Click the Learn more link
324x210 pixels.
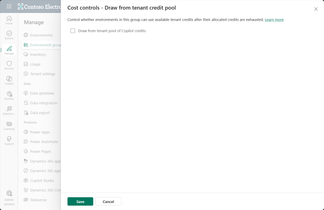274,20
